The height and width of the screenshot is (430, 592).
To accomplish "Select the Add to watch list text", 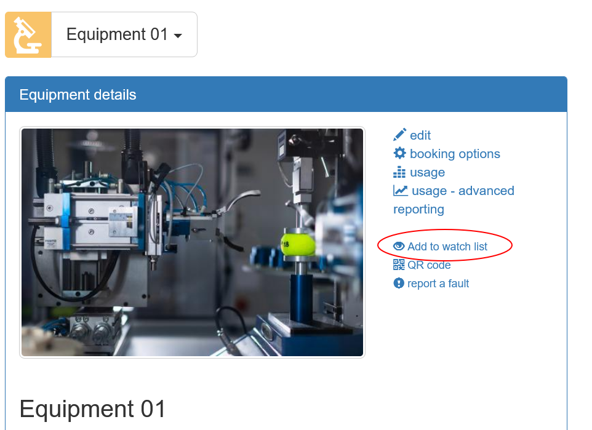I will [x=447, y=247].
